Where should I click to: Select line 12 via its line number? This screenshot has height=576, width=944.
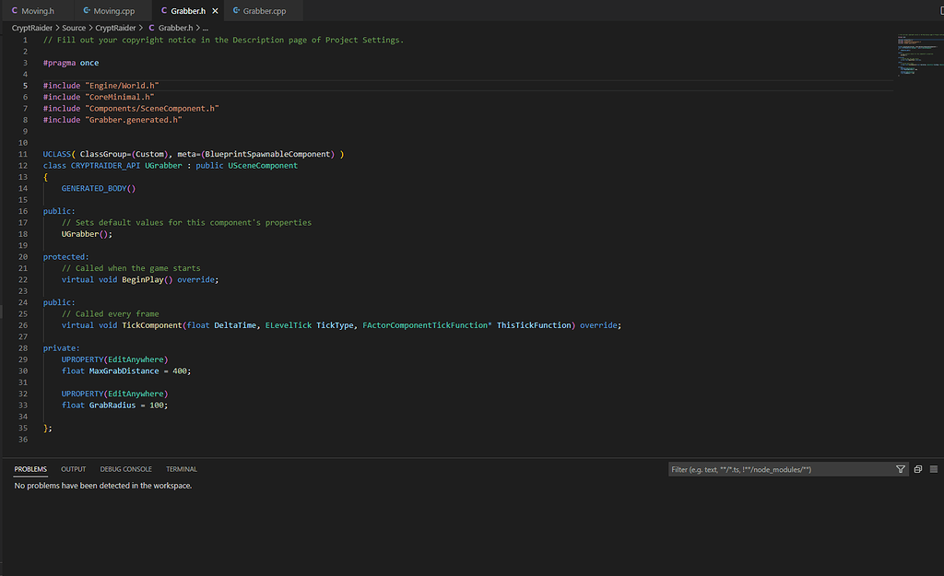click(23, 166)
